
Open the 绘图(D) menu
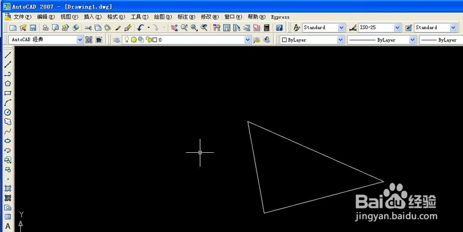coord(163,17)
